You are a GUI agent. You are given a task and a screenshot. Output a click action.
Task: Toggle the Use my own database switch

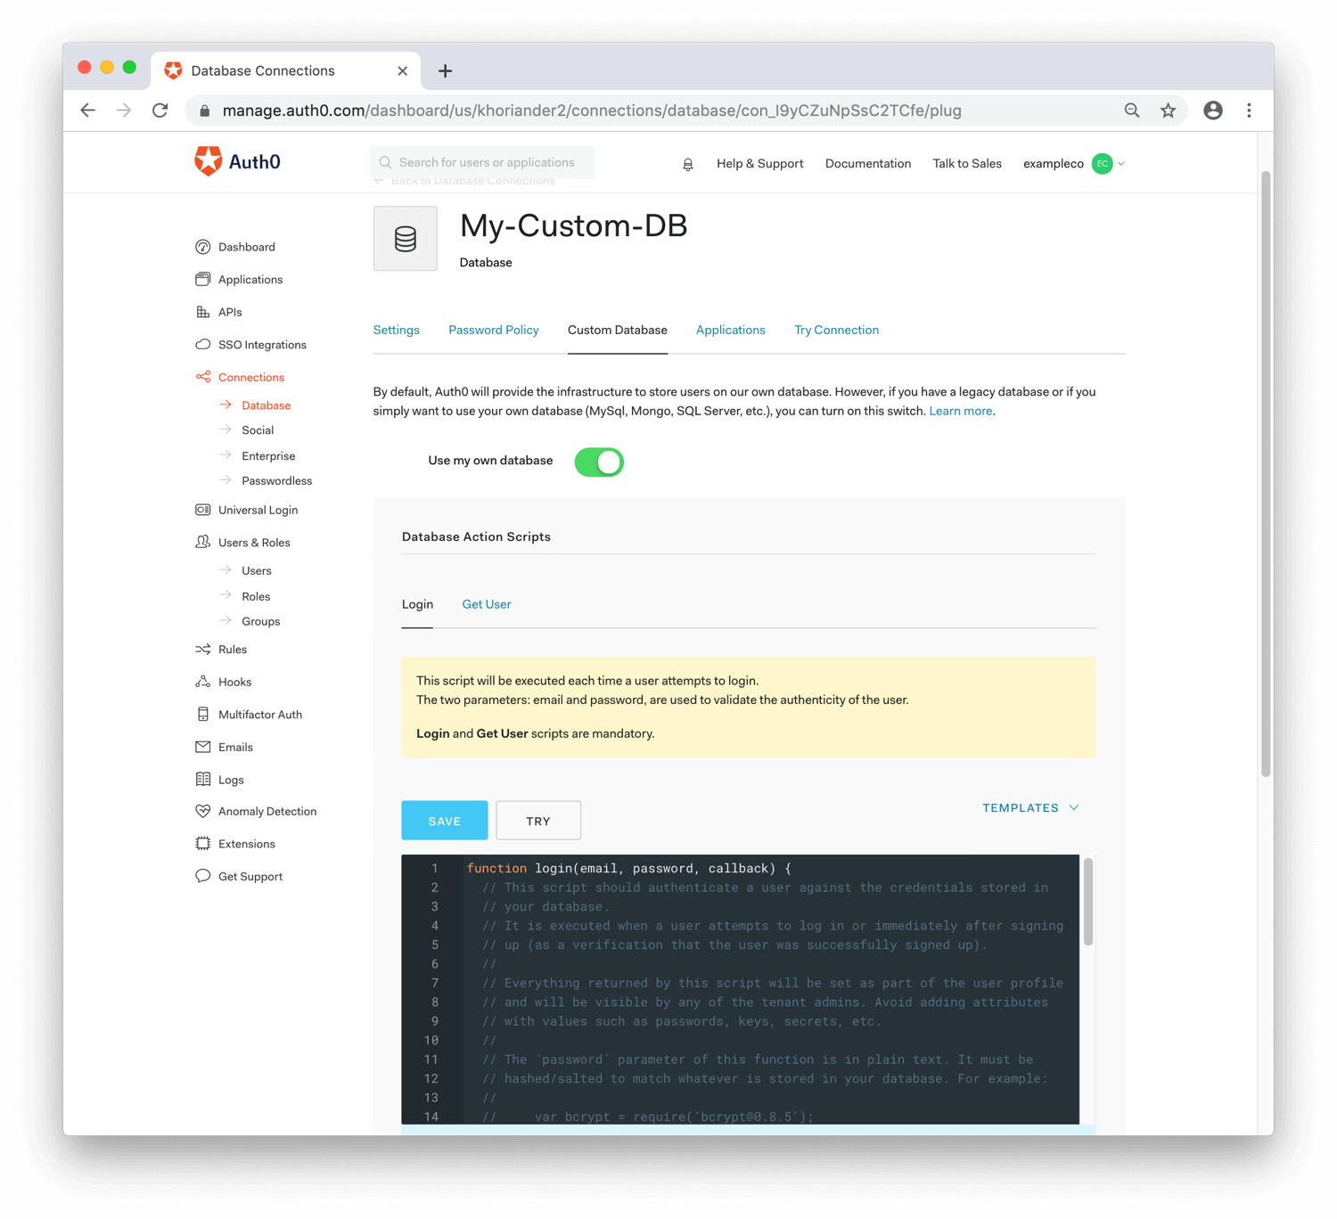(599, 462)
